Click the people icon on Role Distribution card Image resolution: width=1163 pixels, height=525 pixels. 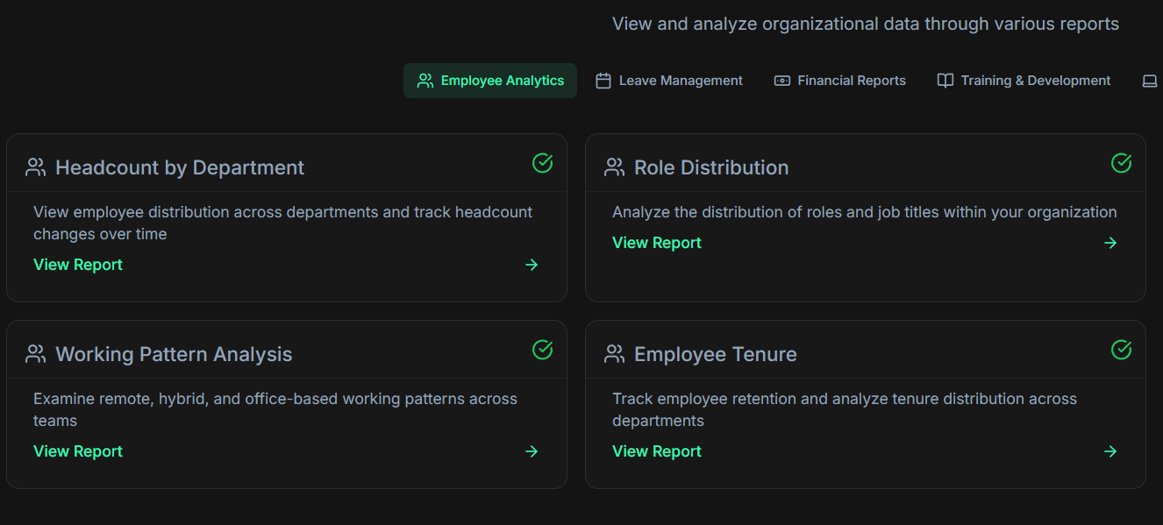click(x=614, y=165)
